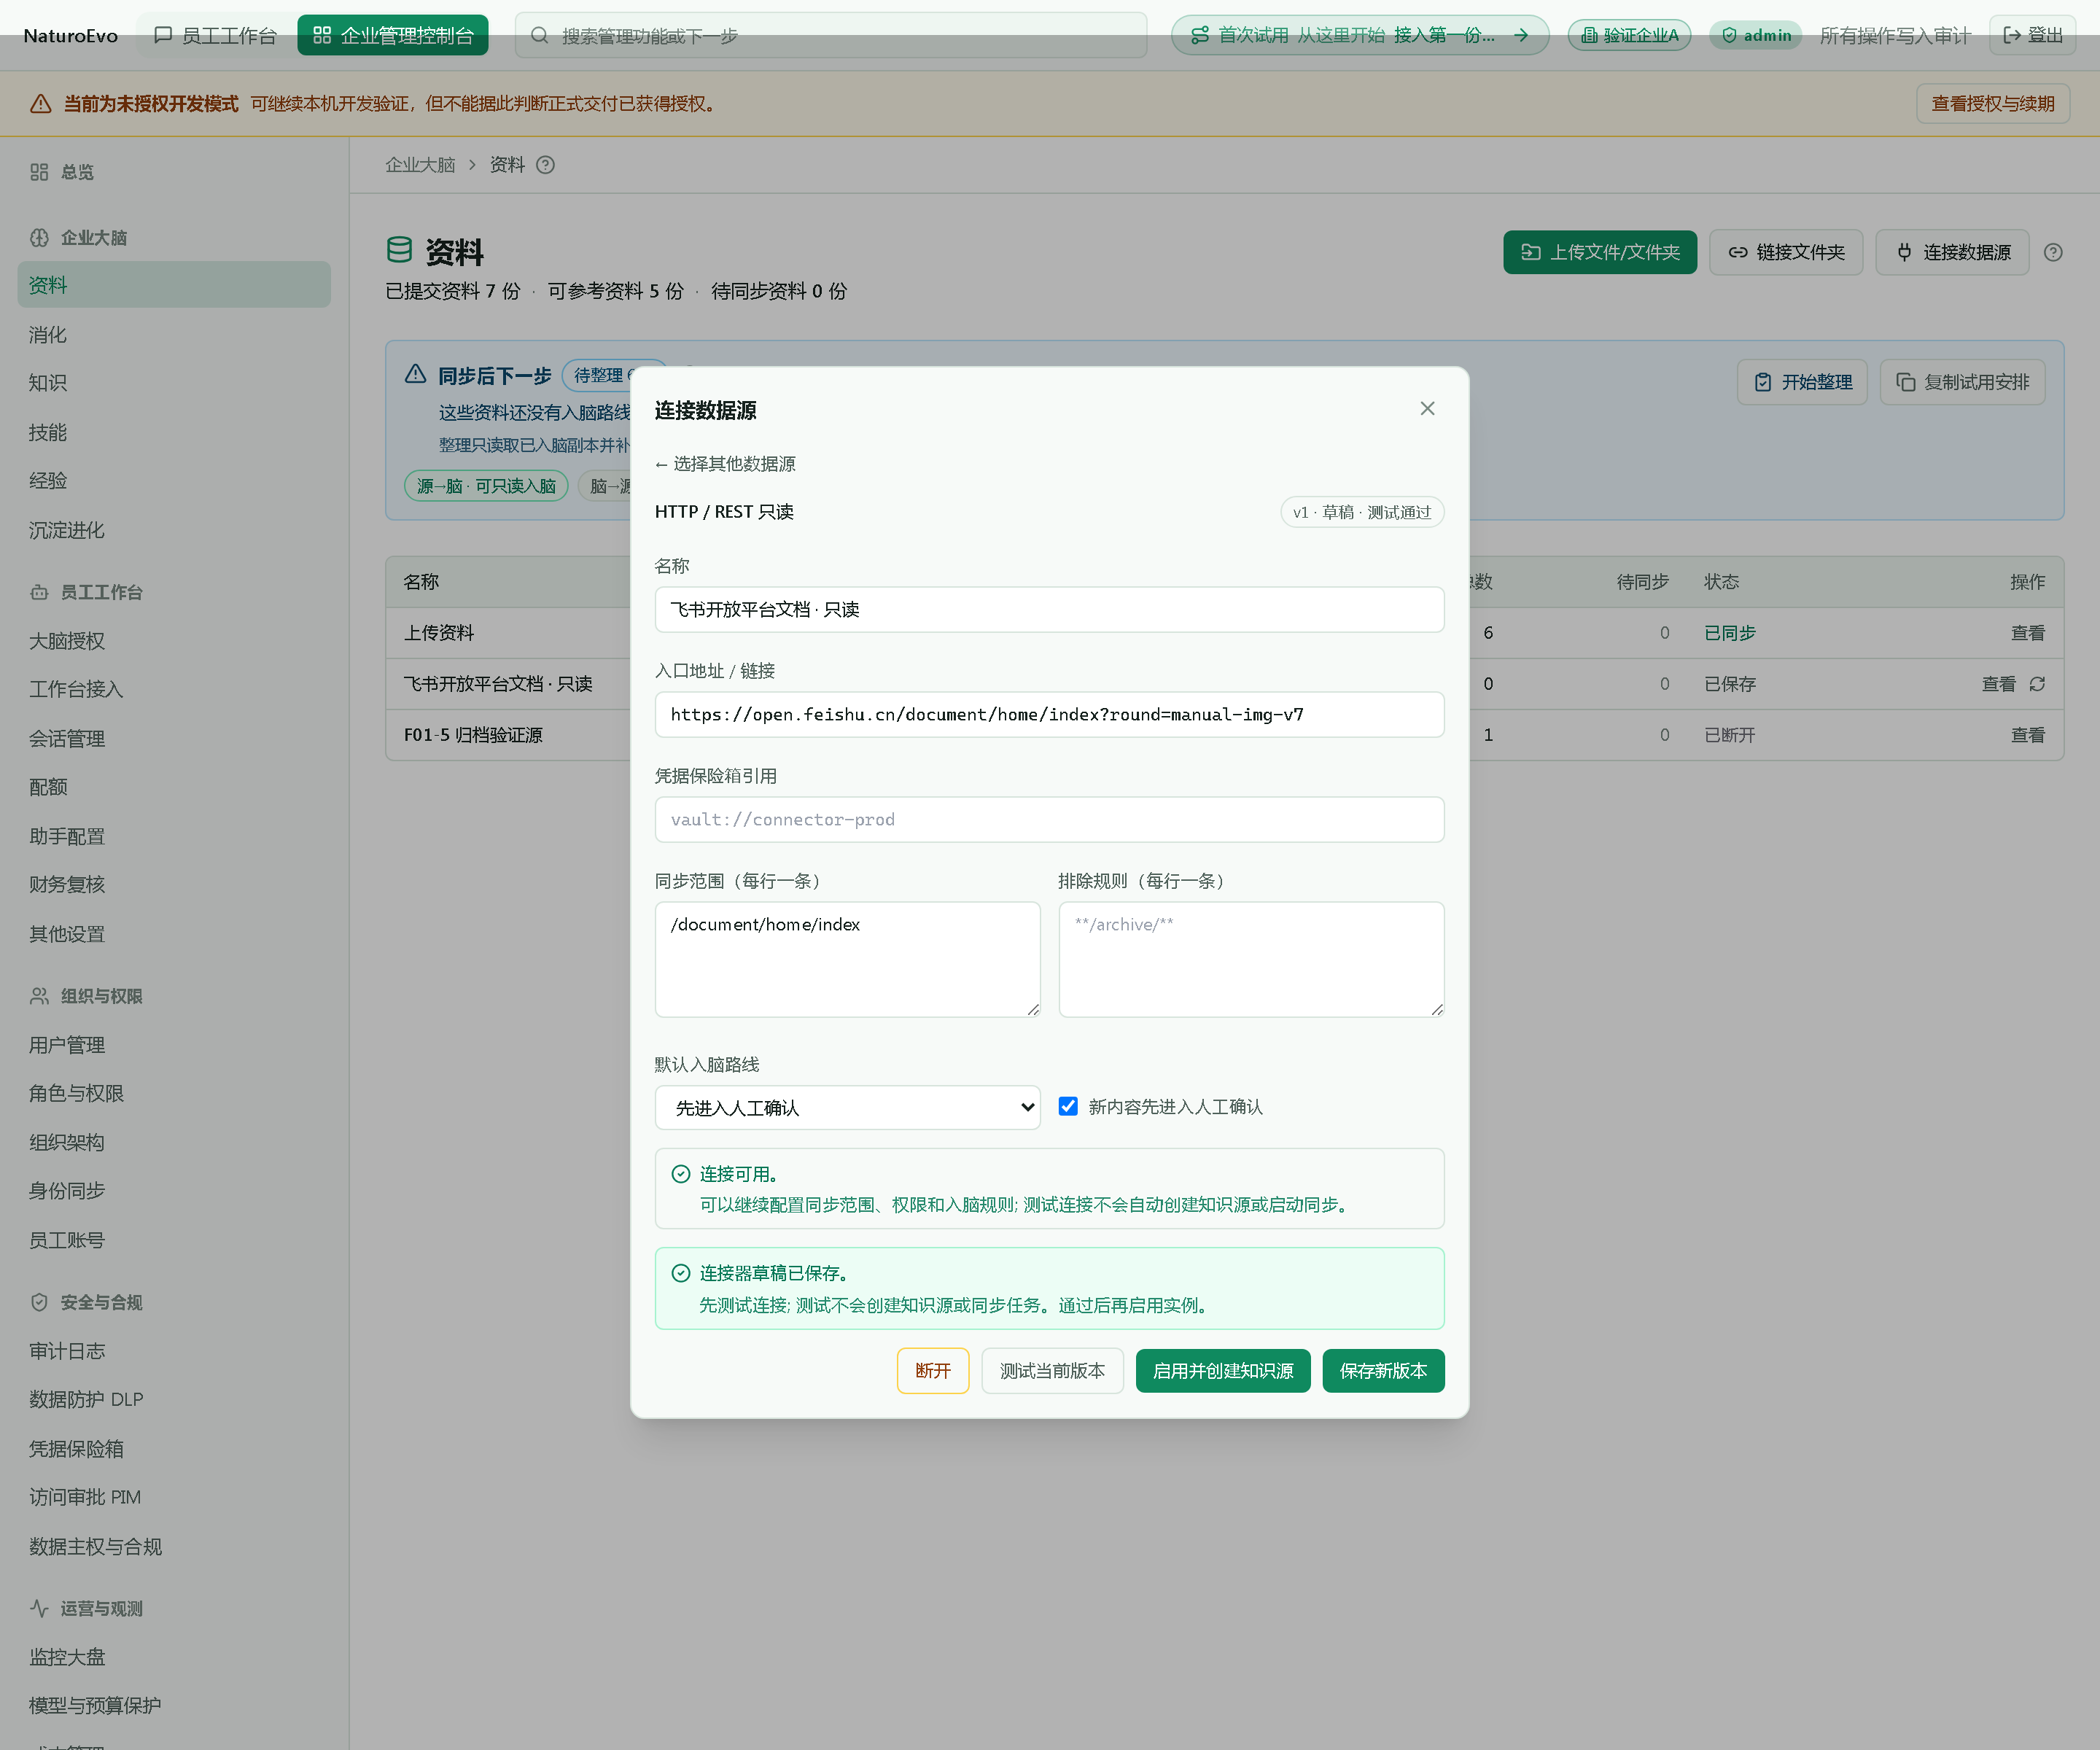Open the 首次试用 getting-started banner
This screenshot has height=1750, width=2100.
[x=1360, y=36]
